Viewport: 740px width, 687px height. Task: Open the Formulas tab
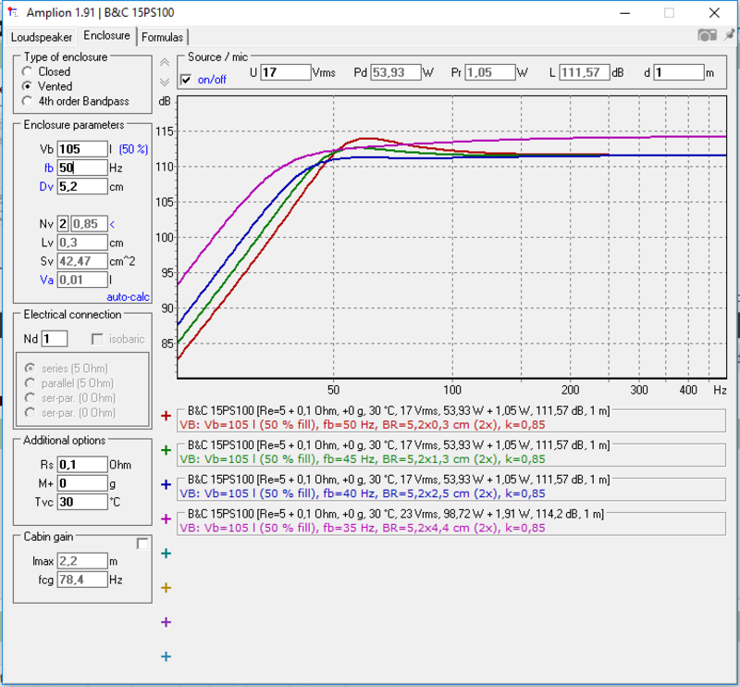pyautogui.click(x=163, y=37)
